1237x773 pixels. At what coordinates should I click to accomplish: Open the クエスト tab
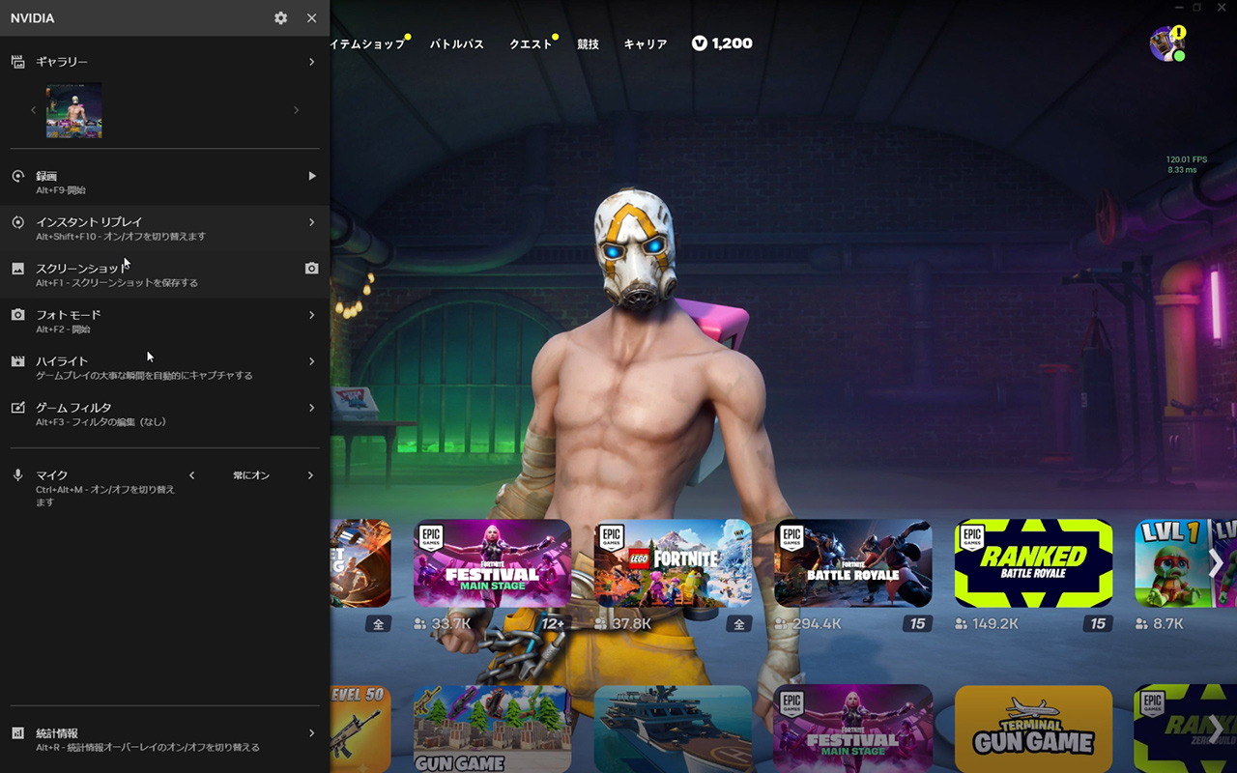click(531, 44)
